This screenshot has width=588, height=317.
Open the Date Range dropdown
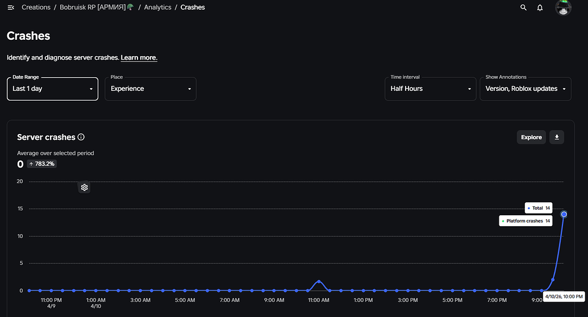(52, 89)
